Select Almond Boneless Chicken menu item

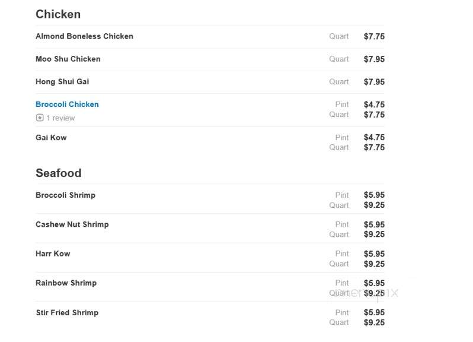pos(84,36)
